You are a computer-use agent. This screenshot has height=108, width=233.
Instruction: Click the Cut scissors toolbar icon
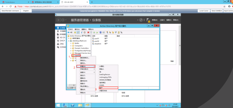point(82,33)
